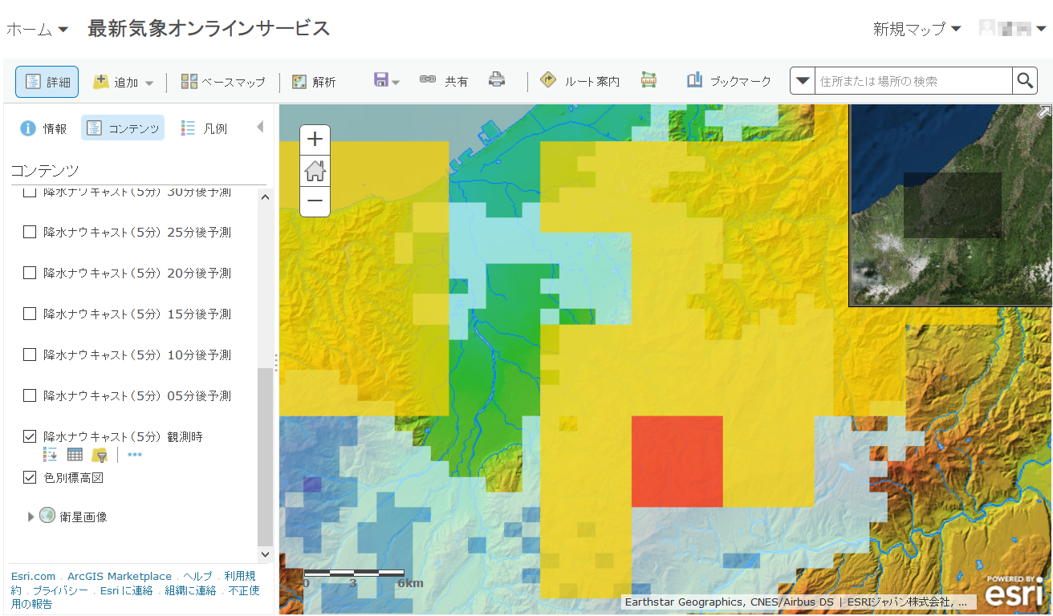The height and width of the screenshot is (616, 1053).
Task: Open filter for the 観測時 layer
Action: (100, 455)
